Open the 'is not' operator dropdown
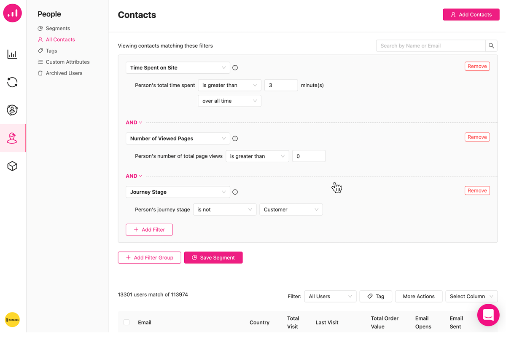 [224, 210]
